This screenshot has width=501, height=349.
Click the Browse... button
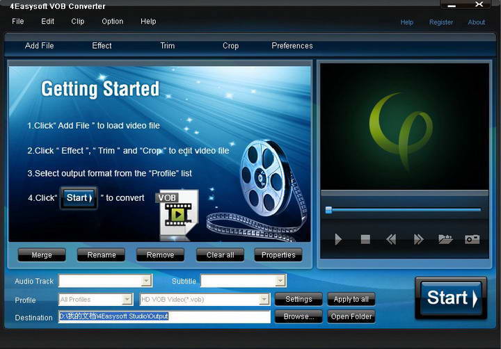pyautogui.click(x=299, y=316)
